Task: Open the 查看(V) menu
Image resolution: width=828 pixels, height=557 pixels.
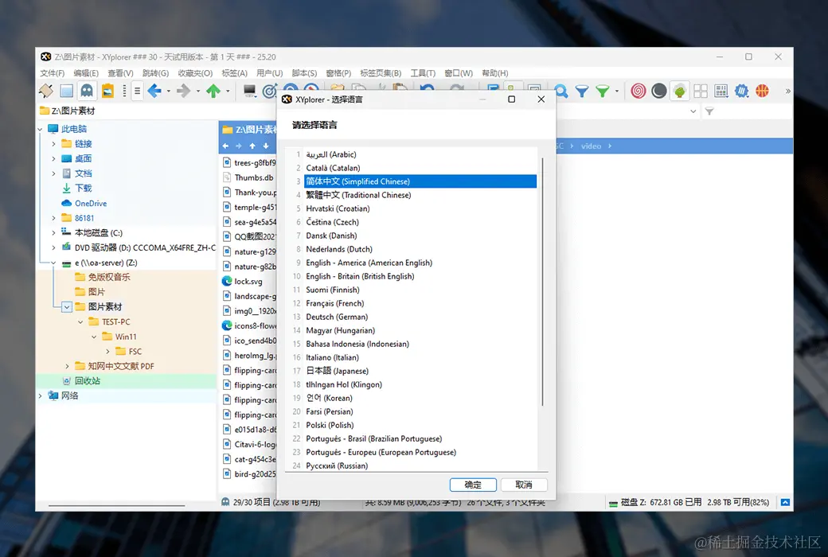Action: (120, 73)
